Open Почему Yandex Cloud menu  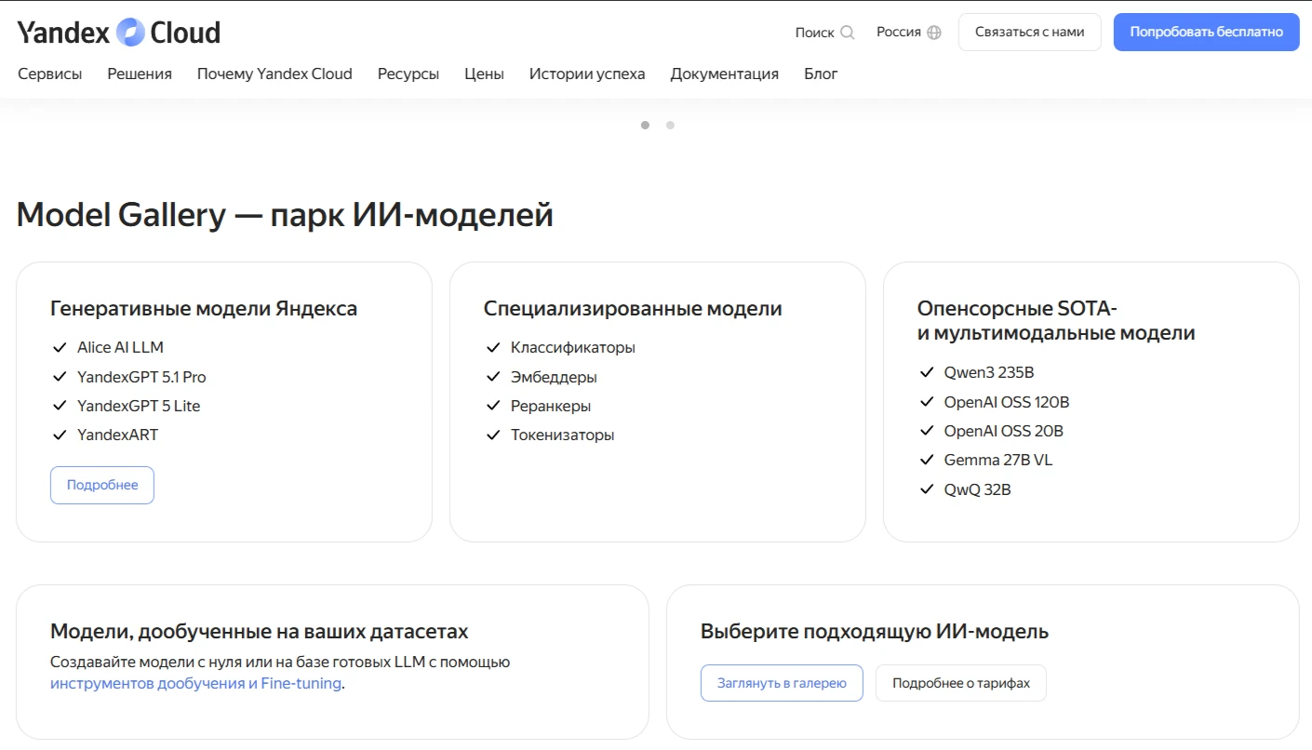274,74
